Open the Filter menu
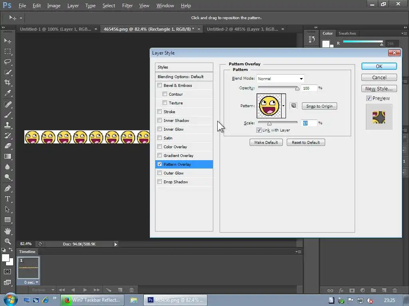Viewport: 409px width, 306px height. [127, 6]
